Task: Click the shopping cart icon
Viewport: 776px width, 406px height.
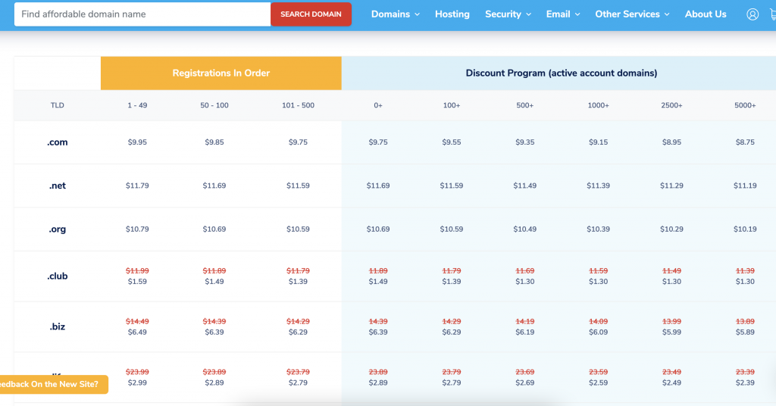Action: 771,14
